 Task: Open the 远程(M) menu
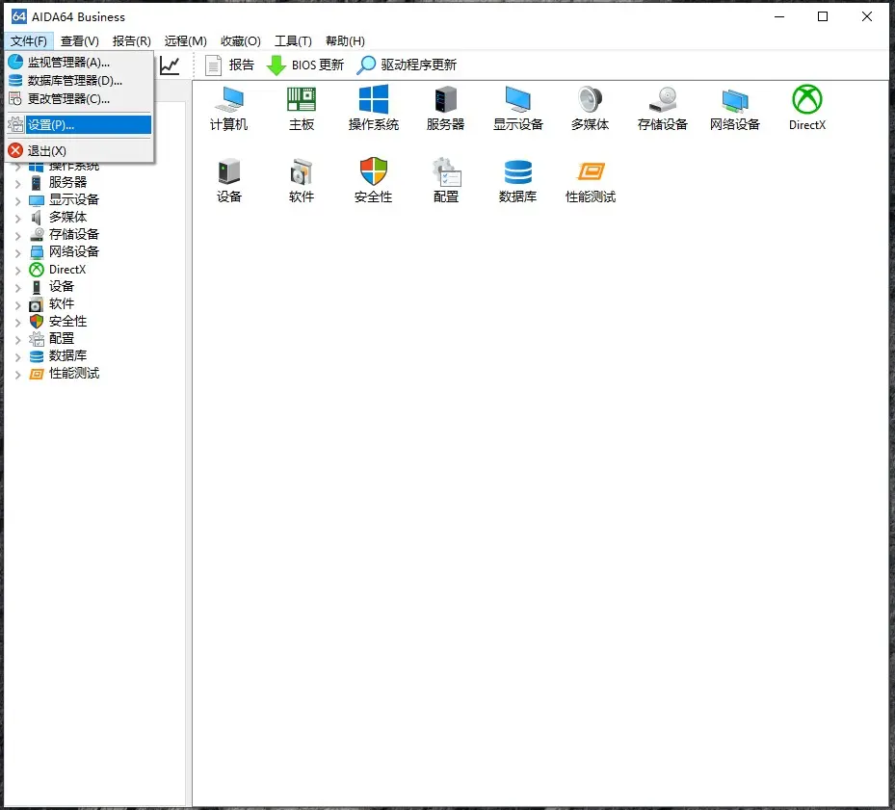point(186,41)
